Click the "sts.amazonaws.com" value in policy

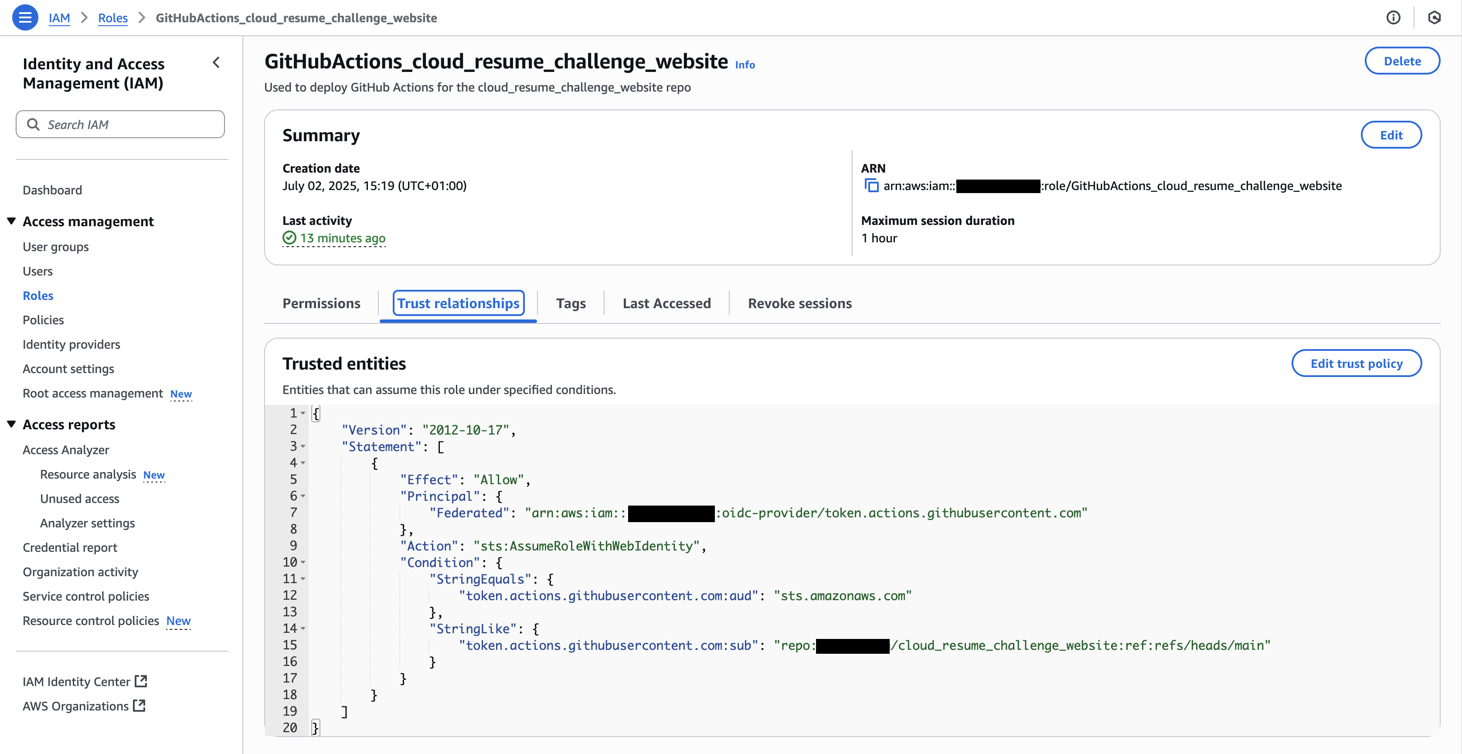click(842, 596)
